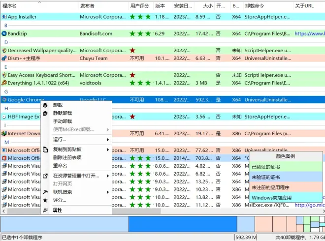
Task: Select 评分... in the context menu
Action: click(x=60, y=200)
